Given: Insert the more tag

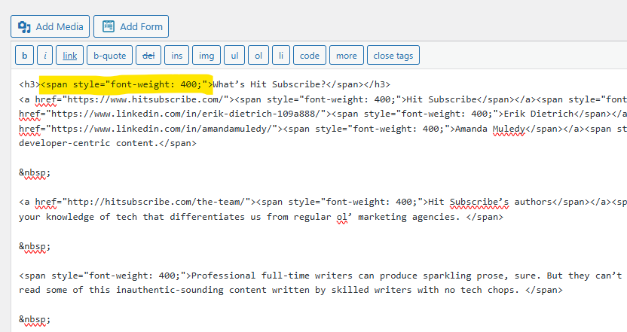Looking at the screenshot, I should 347,55.
